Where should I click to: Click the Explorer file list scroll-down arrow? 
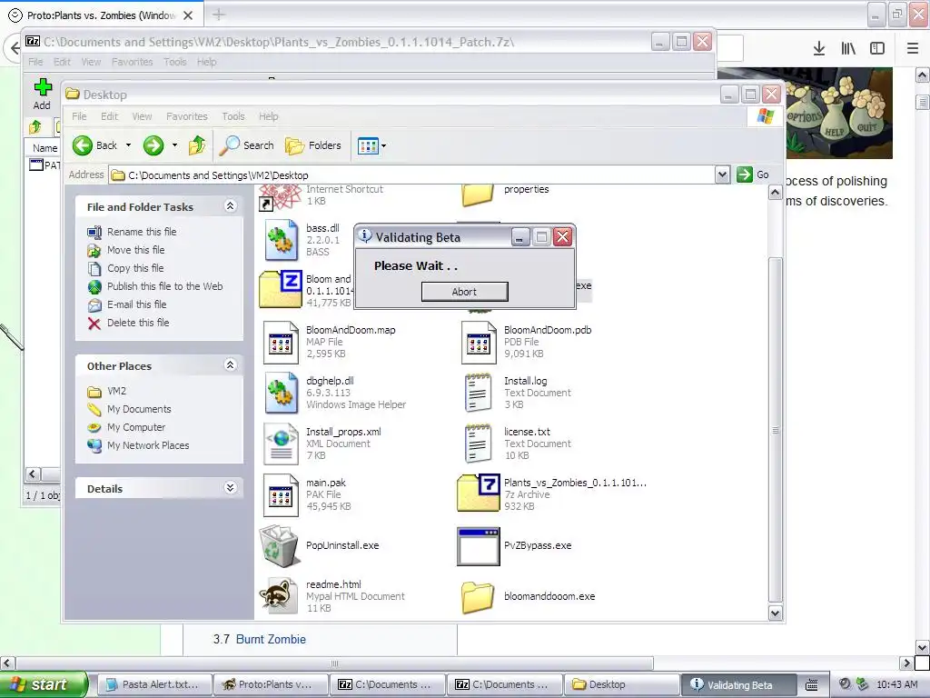pos(776,613)
